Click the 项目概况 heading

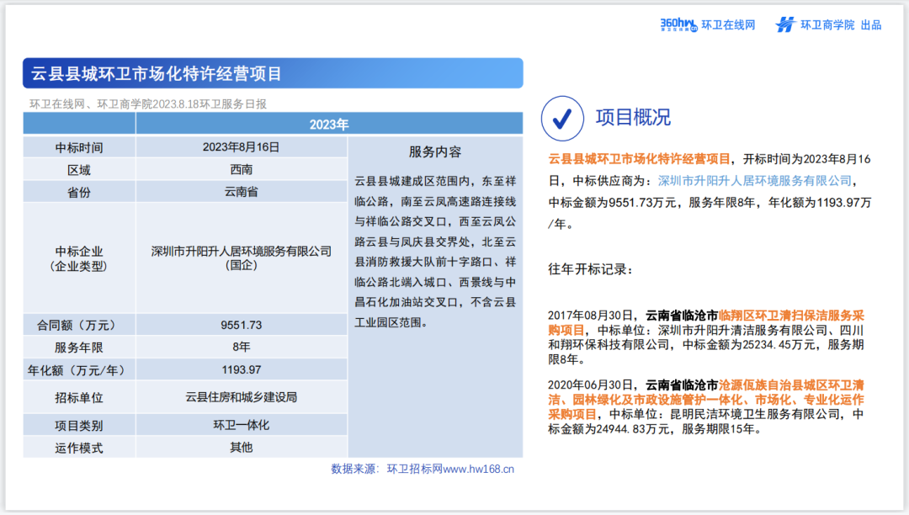[633, 117]
